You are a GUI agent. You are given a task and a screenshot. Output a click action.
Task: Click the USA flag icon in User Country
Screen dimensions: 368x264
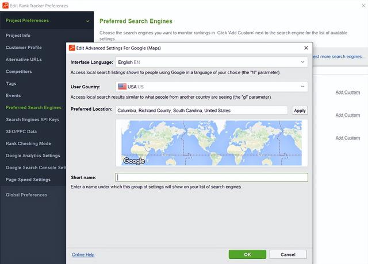tap(122, 87)
